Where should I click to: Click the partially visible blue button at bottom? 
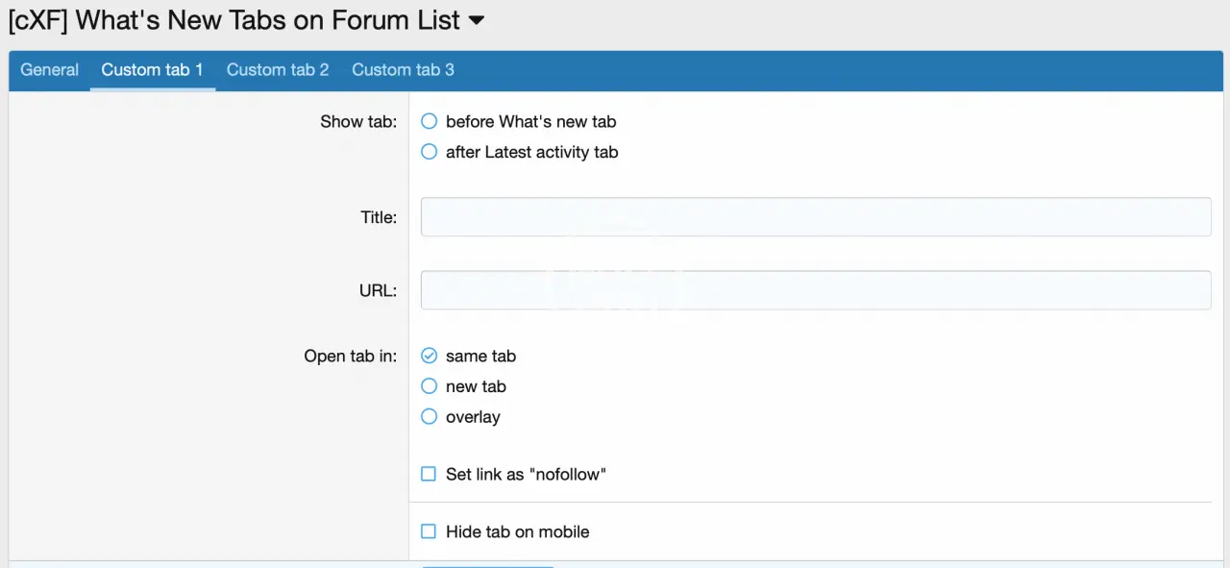[488, 565]
